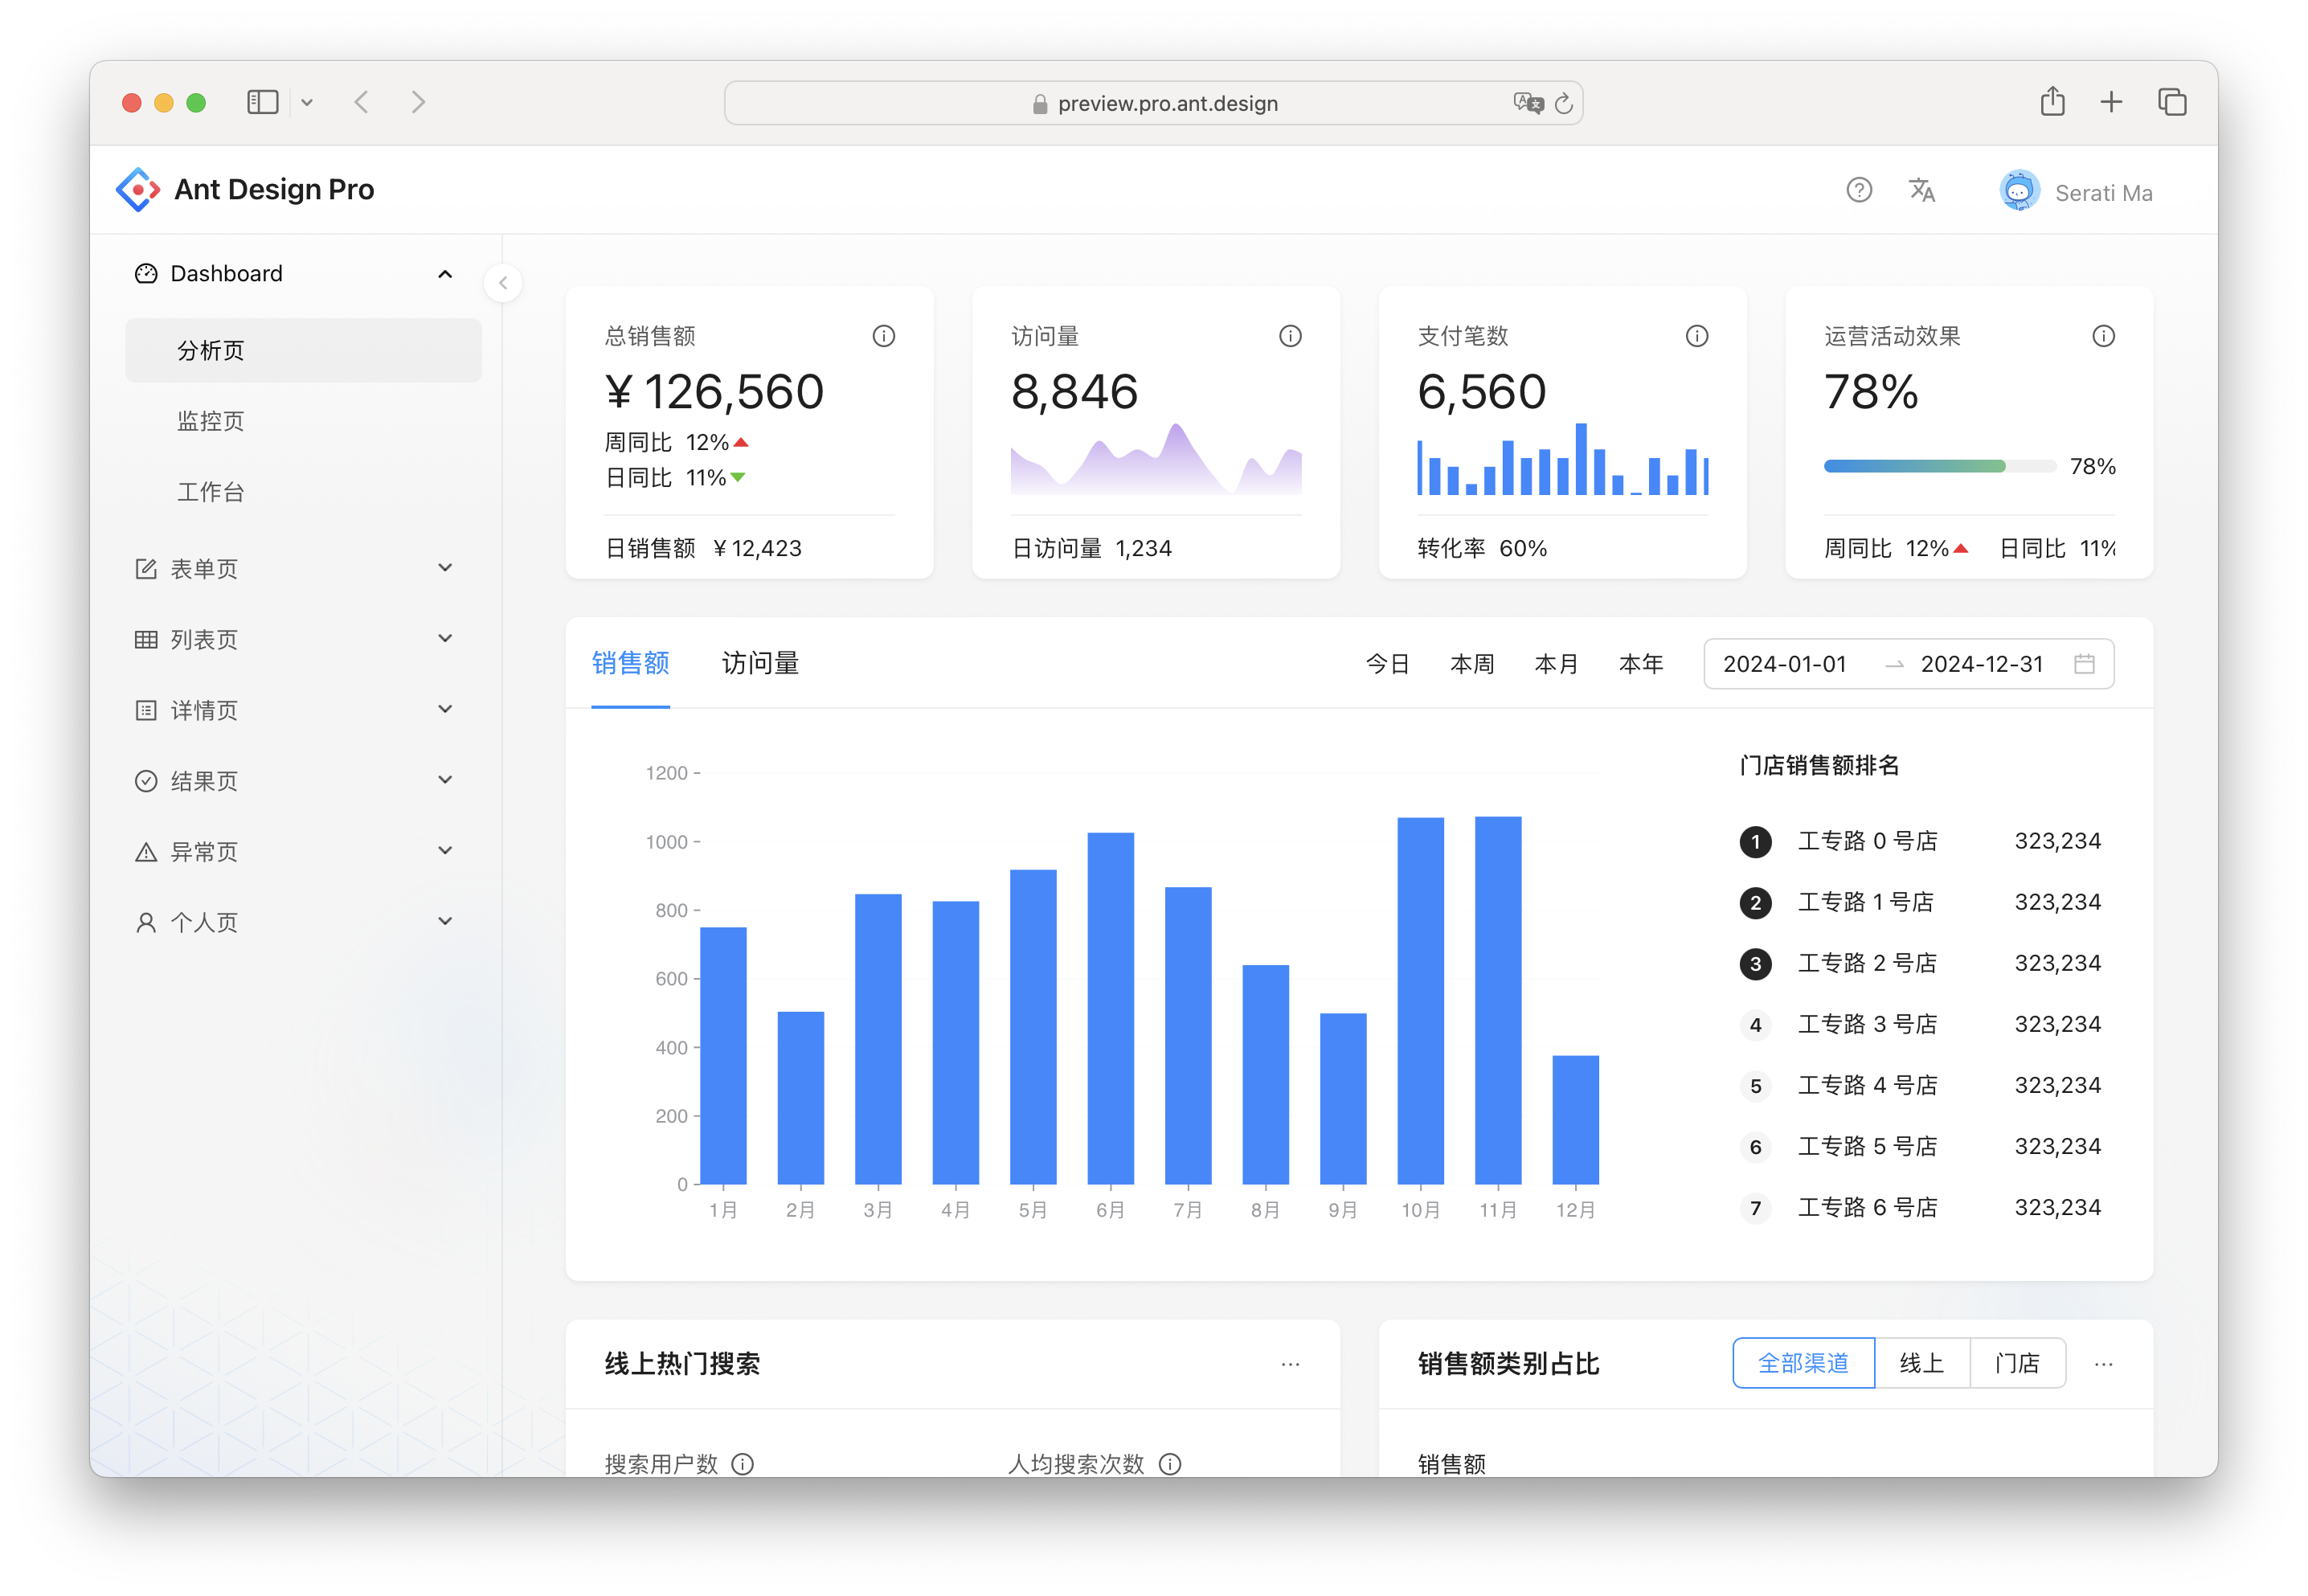Click info icon on 访问量 card
2308x1596 pixels.
(1290, 336)
